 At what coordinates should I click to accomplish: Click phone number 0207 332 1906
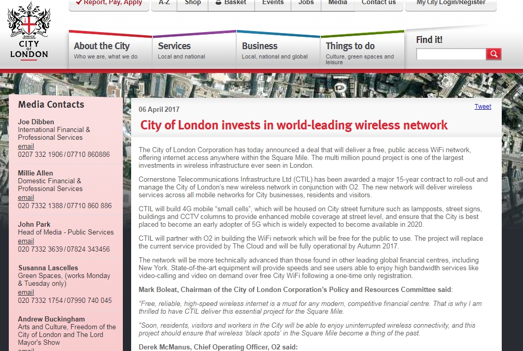40,154
